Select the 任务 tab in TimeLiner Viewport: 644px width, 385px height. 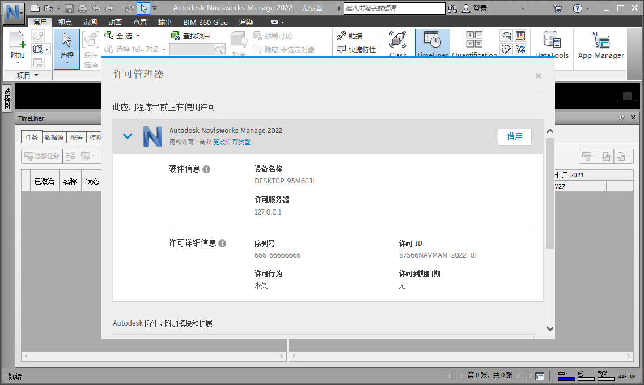32,138
